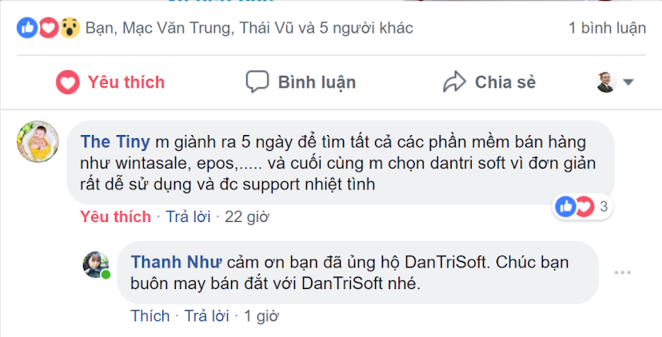
Task: Click the share arrow icon
Action: pyautogui.click(x=454, y=81)
